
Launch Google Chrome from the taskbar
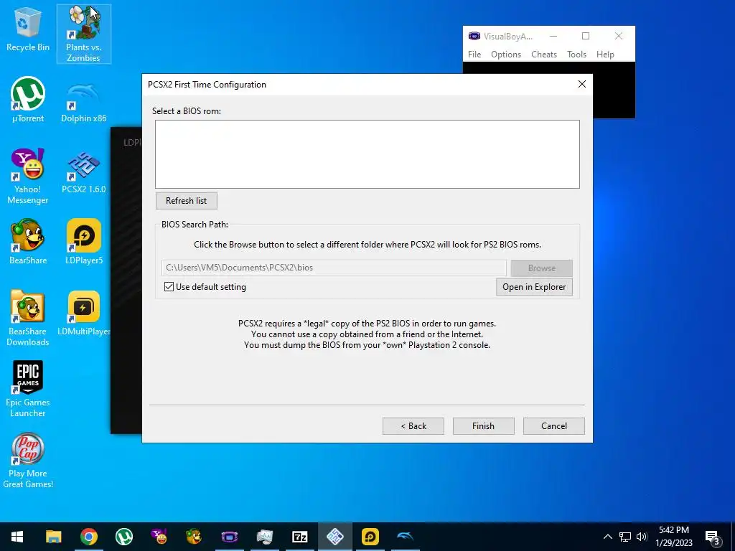coord(88,537)
